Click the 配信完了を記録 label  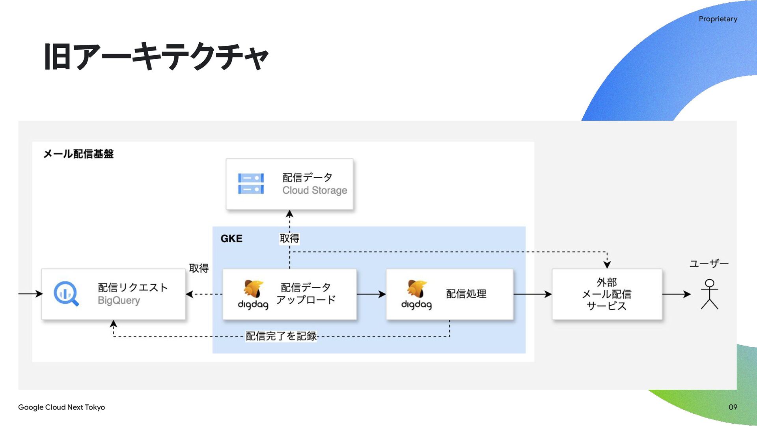(x=281, y=336)
